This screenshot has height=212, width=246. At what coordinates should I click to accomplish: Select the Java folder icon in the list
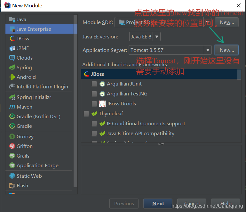point(12,20)
